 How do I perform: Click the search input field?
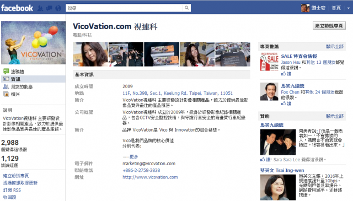point(124,8)
